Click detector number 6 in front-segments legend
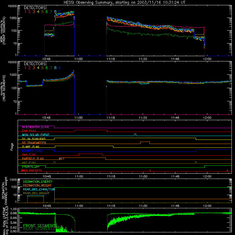Image resolution: width=235 pixels, height=235 pixels. [x=47, y=12]
